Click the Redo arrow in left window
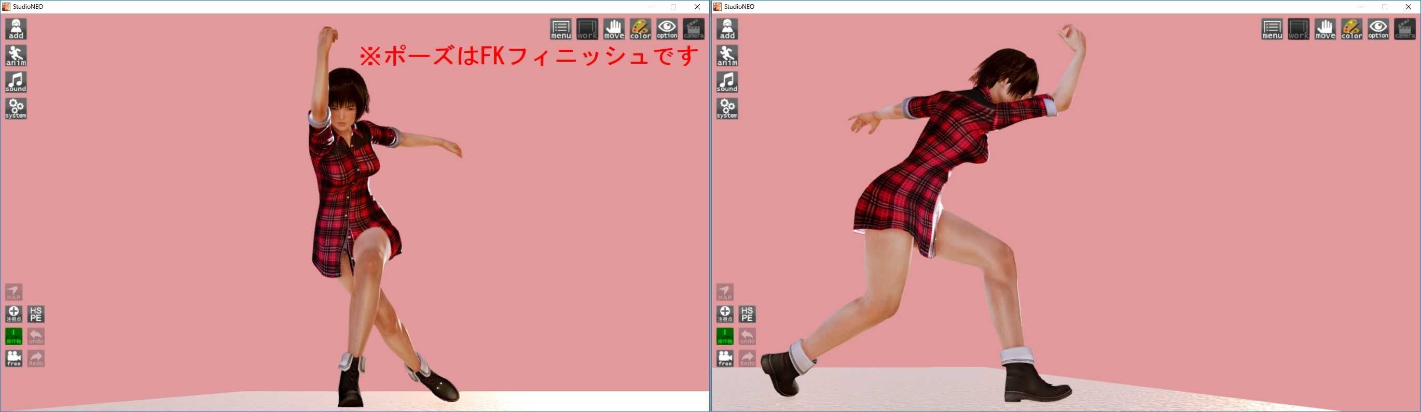The height and width of the screenshot is (412, 1421). 36,358
